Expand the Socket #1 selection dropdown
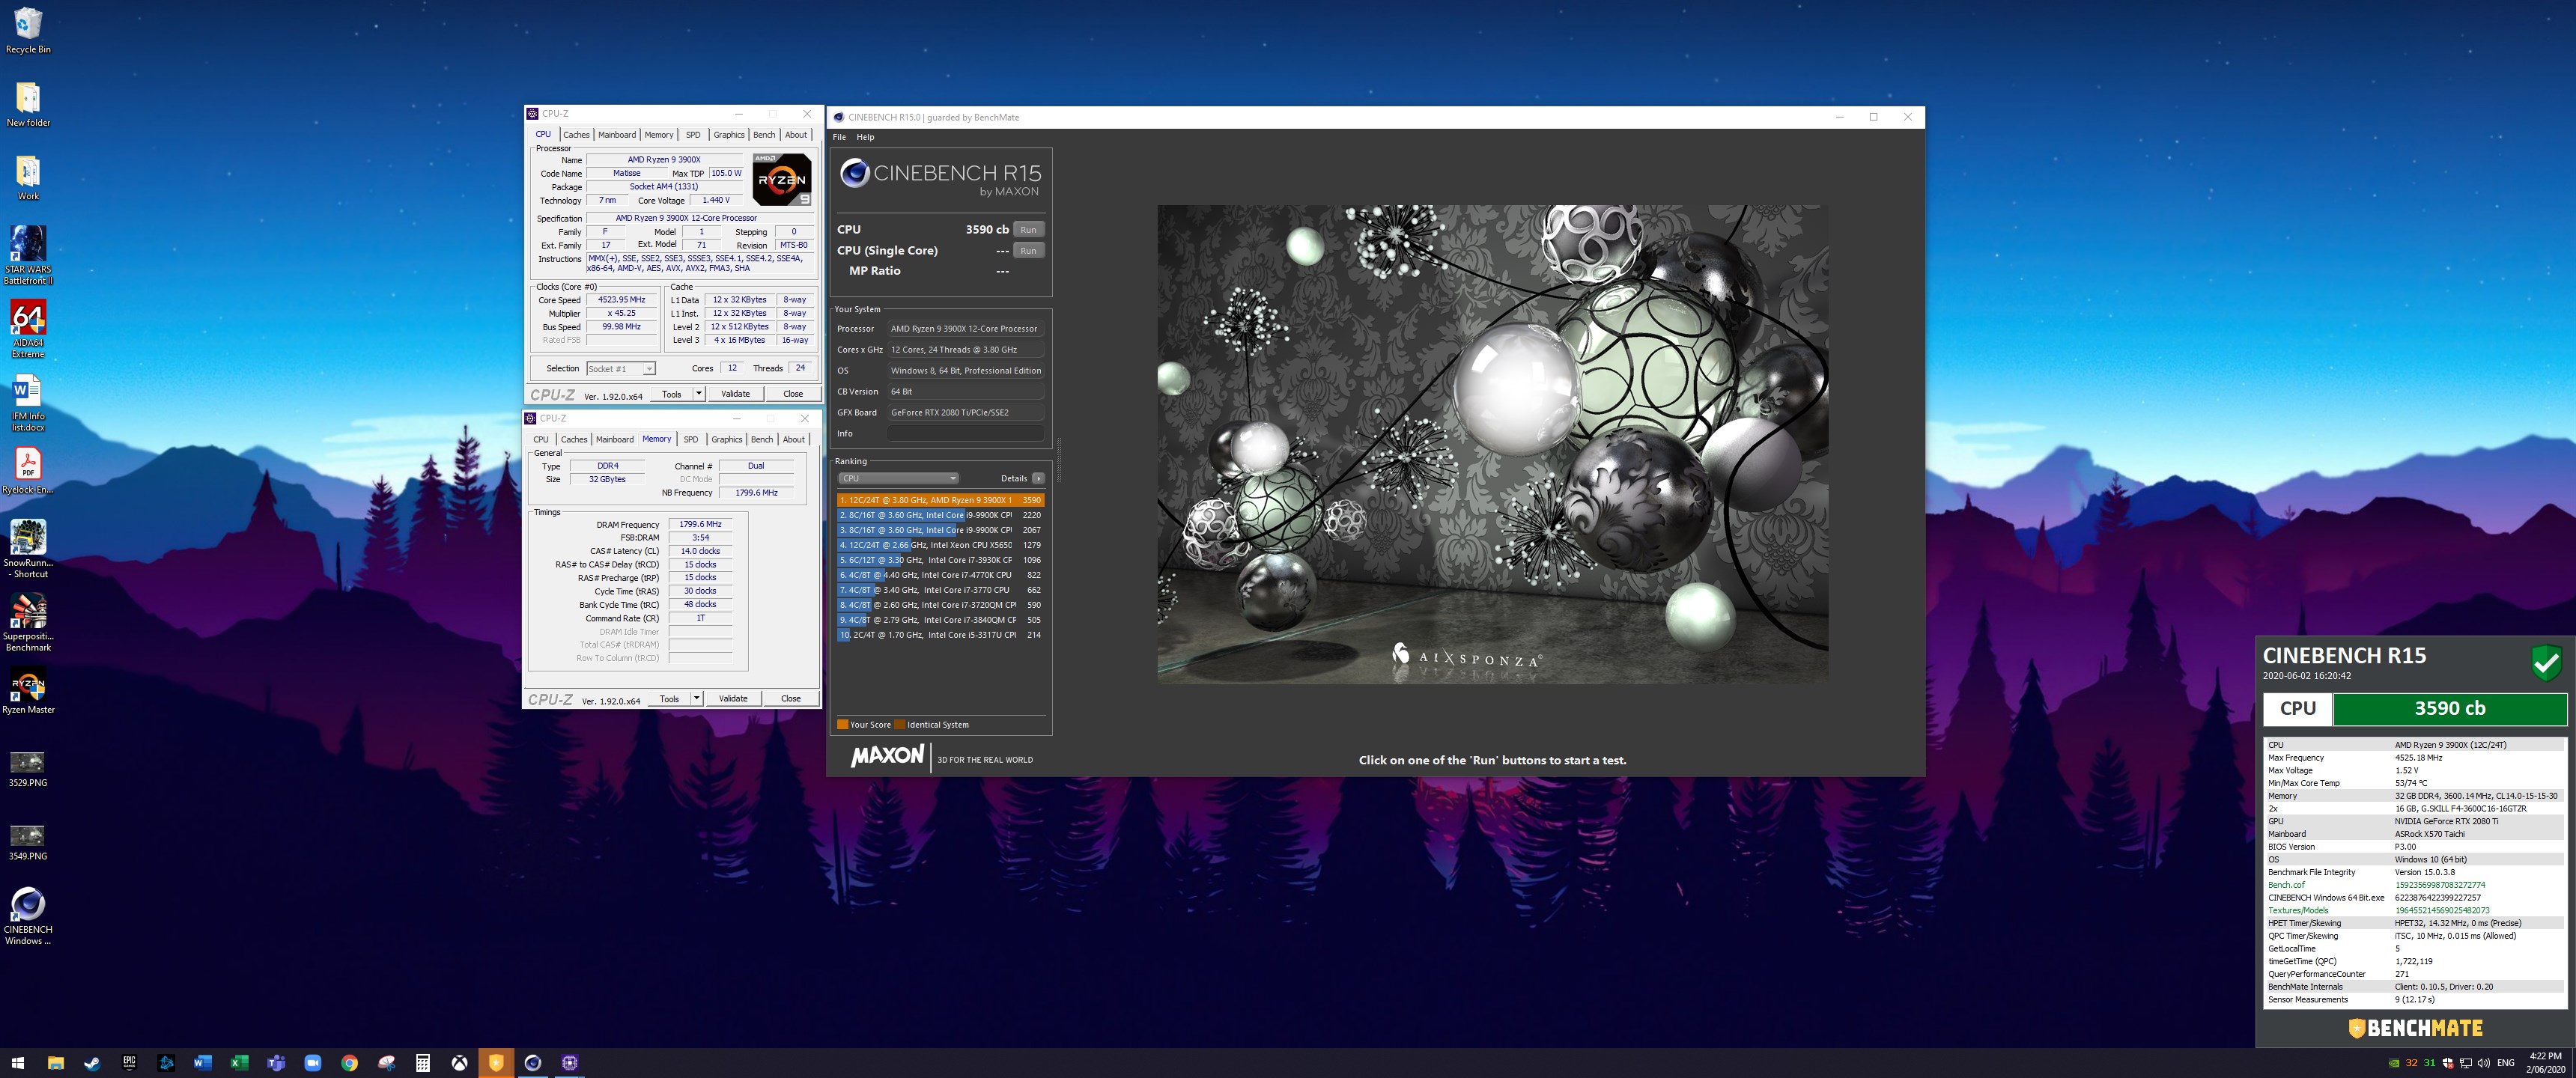Image resolution: width=2576 pixels, height=1078 pixels. [x=621, y=369]
